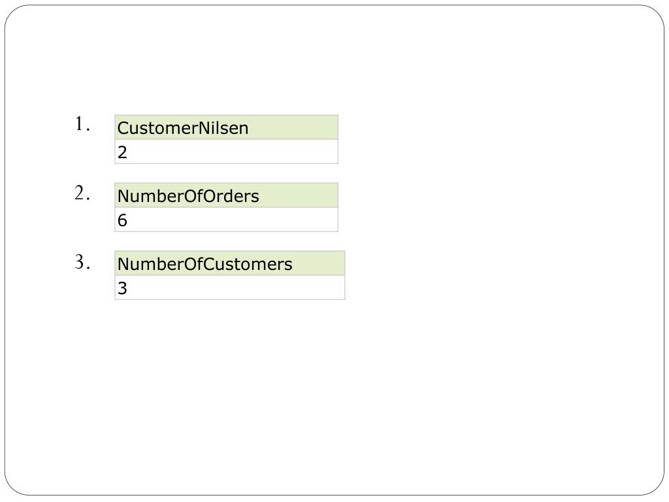Click empty green space in CustomerNilsen header row

[293, 127]
